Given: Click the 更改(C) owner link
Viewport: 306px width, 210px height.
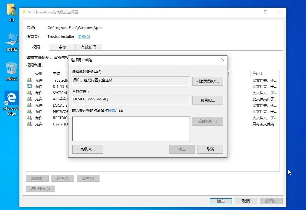Looking at the screenshot, I should pos(84,37).
